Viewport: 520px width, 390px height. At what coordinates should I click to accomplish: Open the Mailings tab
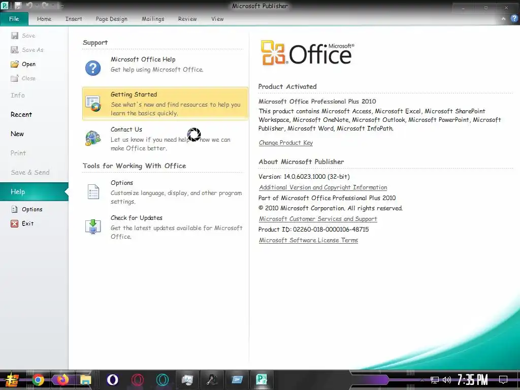153,19
